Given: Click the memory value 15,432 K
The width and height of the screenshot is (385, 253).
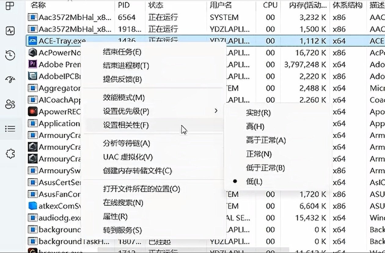Looking at the screenshot, I should pyautogui.click(x=310, y=218).
